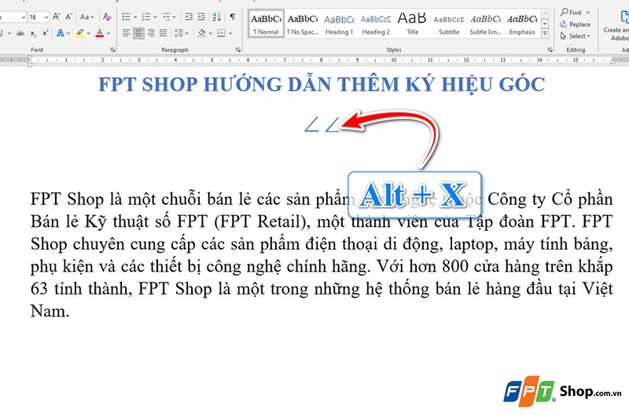Place cursor after the angle symbols
Viewport: 629px width, 415px height.
click(x=340, y=124)
